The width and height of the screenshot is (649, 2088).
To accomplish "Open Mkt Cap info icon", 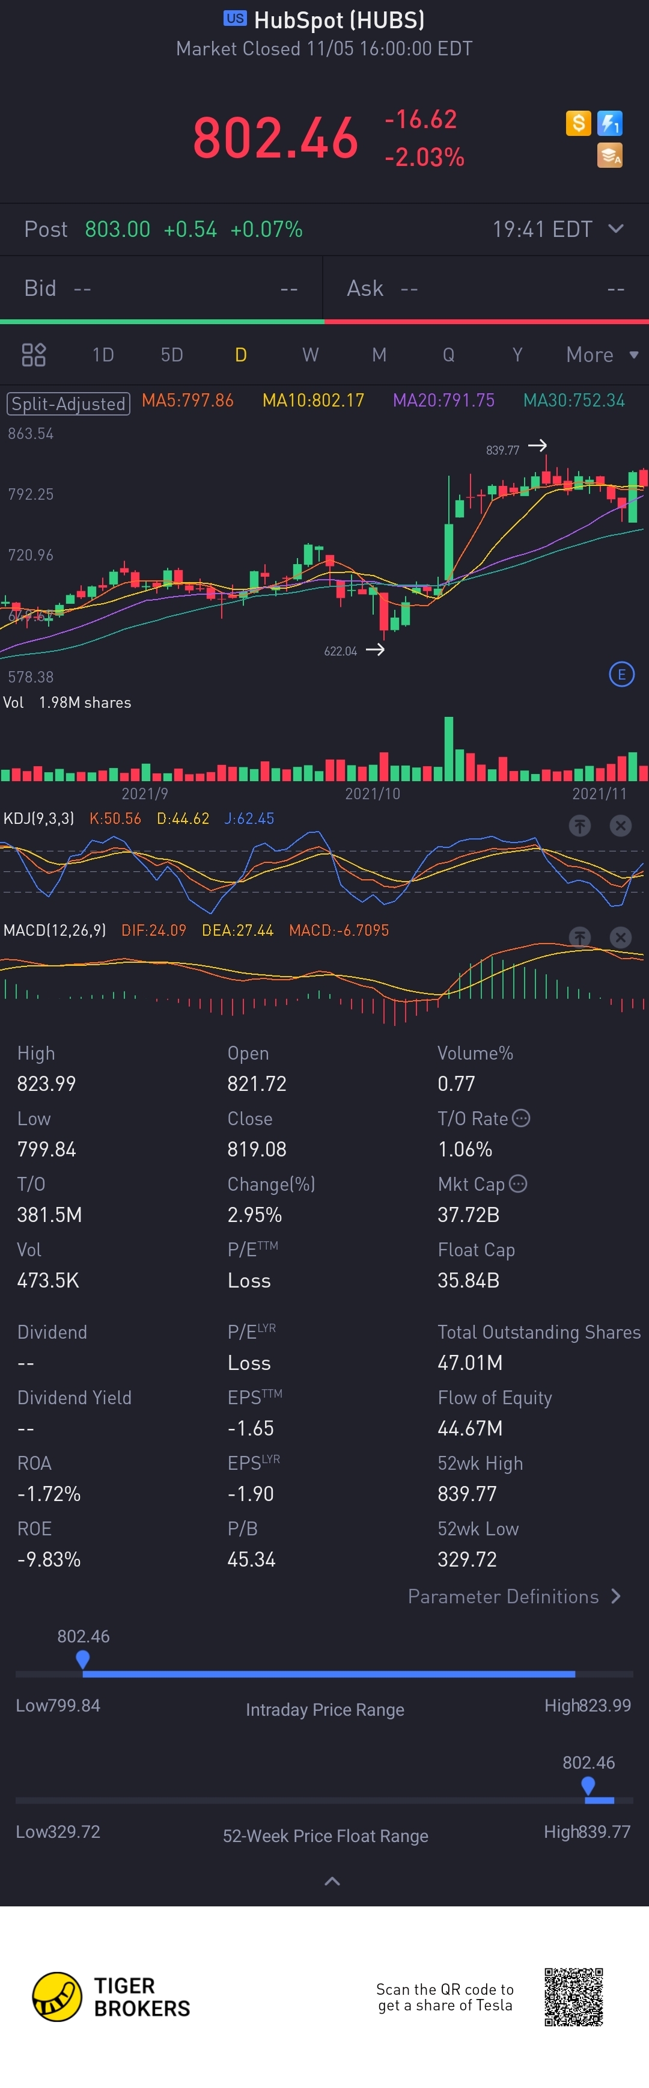I will click(x=519, y=1184).
